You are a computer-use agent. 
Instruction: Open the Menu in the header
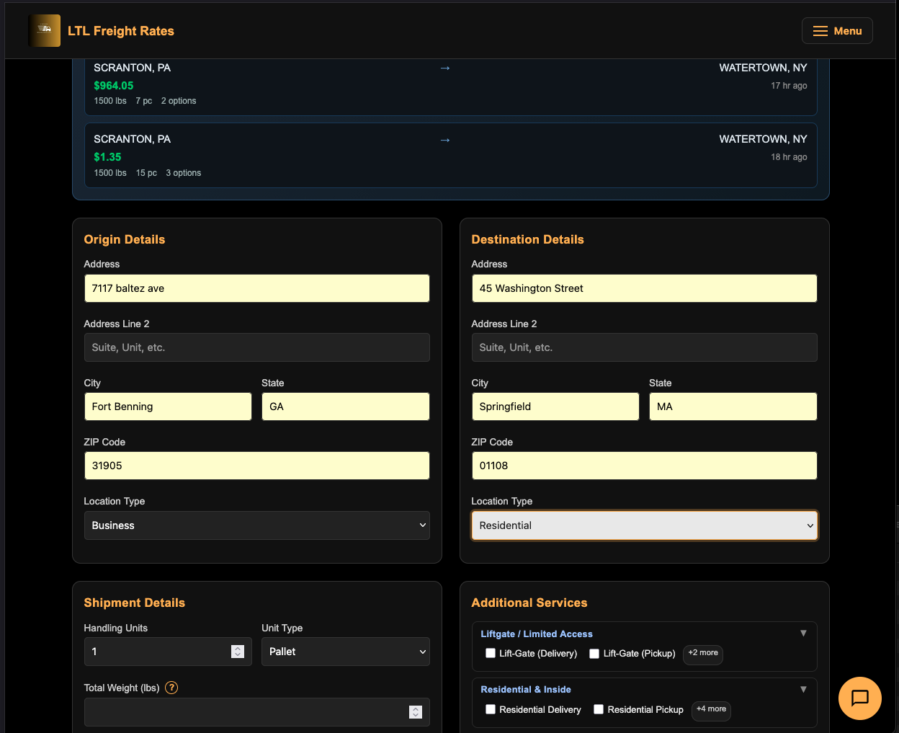coord(837,31)
